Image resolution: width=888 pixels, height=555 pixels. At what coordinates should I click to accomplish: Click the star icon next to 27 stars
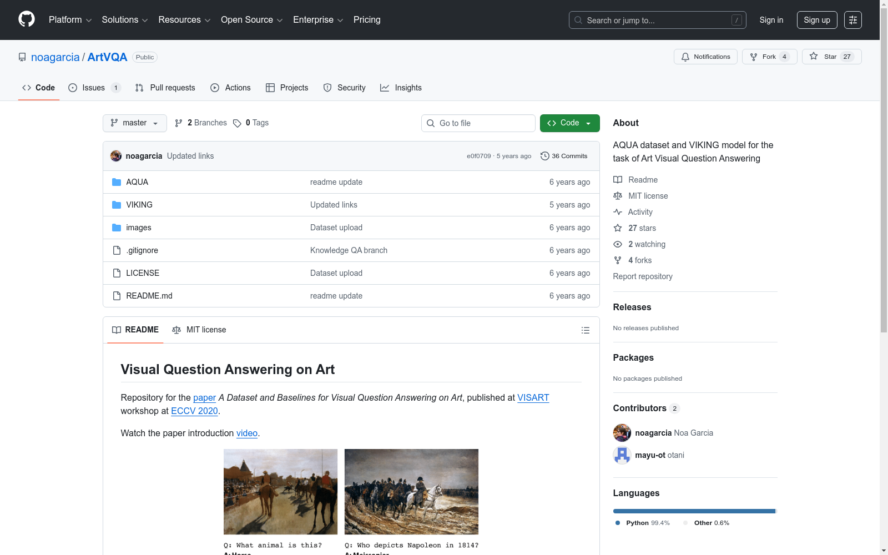tap(618, 228)
